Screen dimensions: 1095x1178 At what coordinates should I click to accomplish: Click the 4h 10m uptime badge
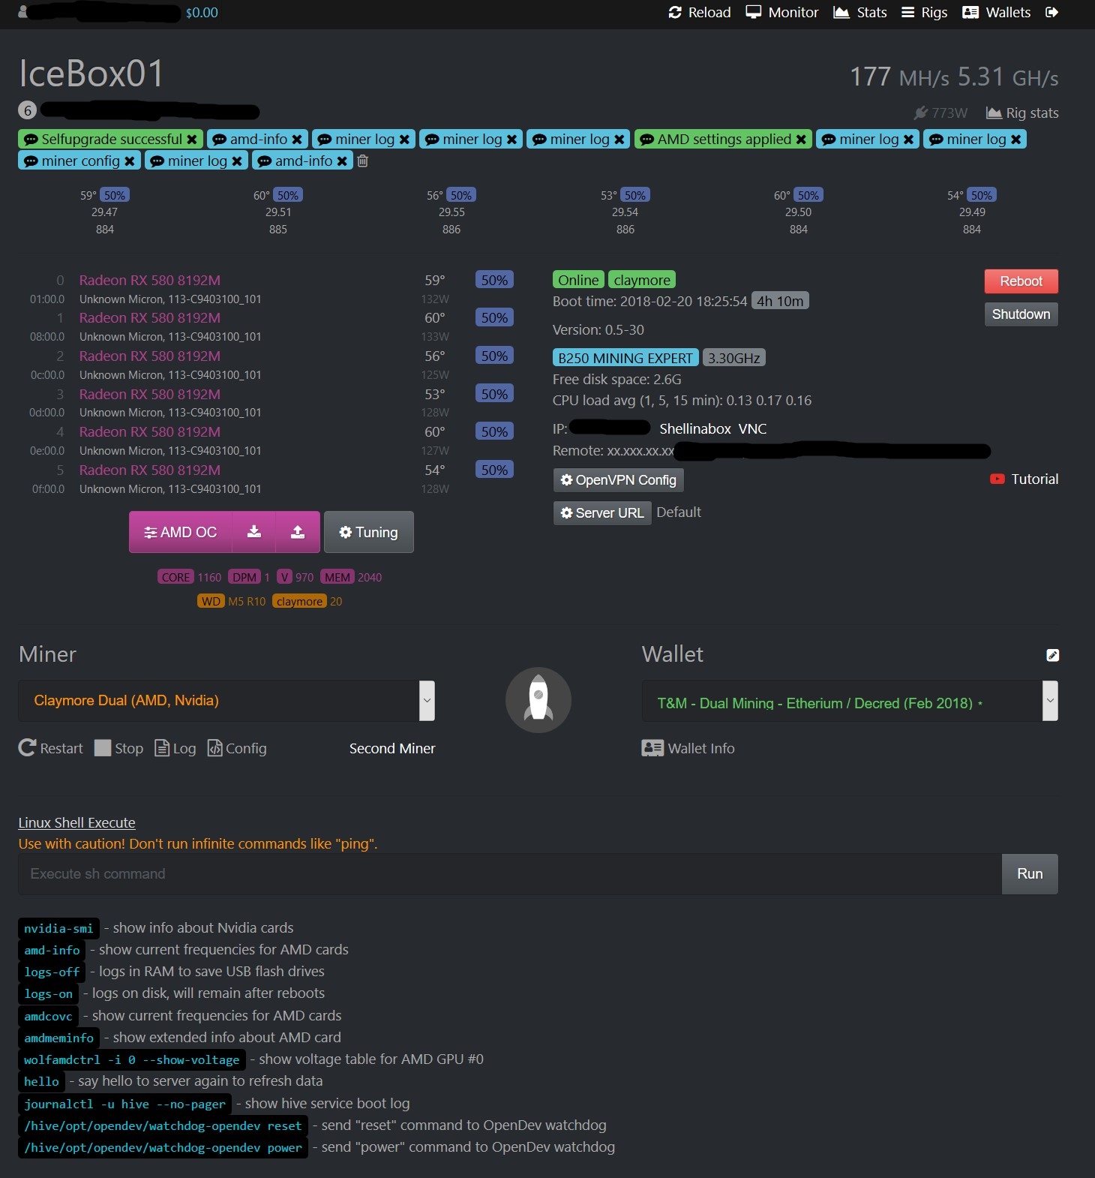pos(780,301)
